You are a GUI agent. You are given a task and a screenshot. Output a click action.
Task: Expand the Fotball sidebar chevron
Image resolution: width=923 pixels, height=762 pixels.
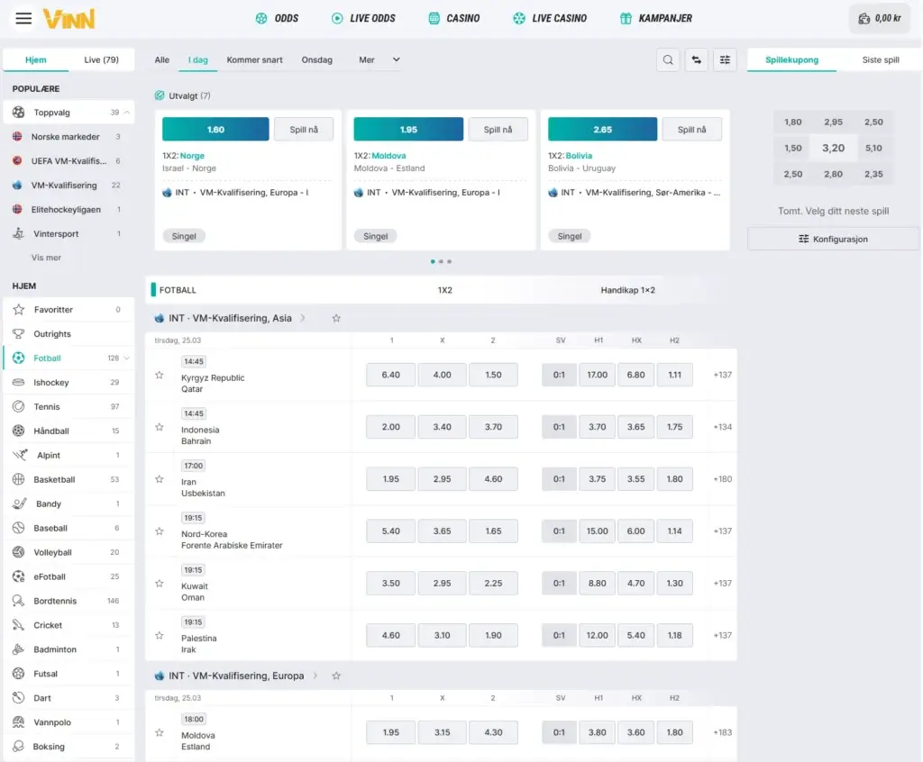[x=126, y=358]
